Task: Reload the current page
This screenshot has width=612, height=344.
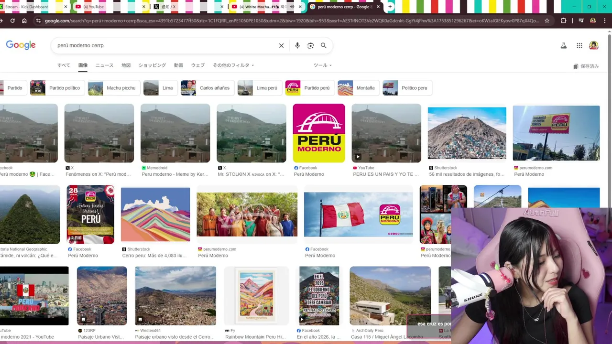Action: point(12,21)
